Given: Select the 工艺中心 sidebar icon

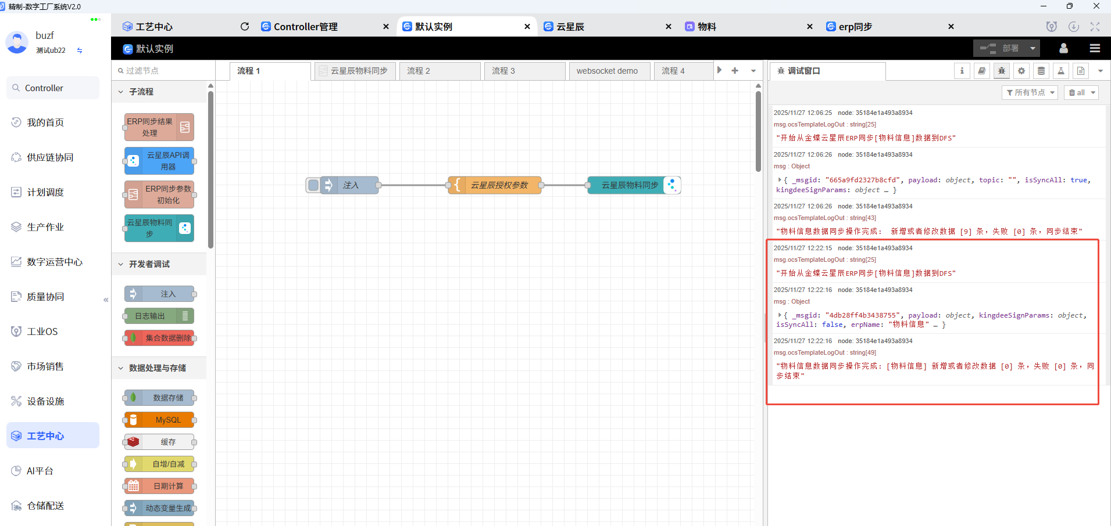Looking at the screenshot, I should coord(16,435).
